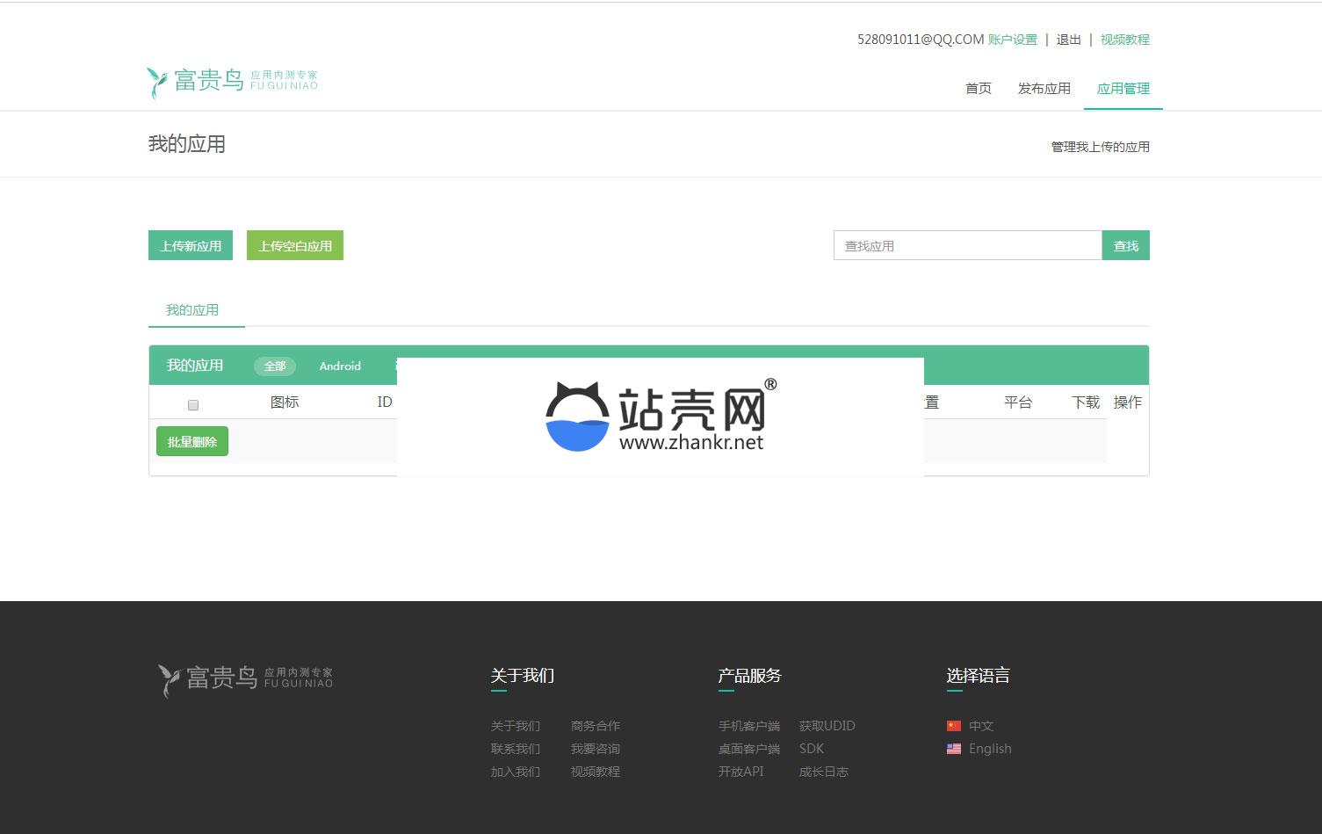The width and height of the screenshot is (1322, 834).
Task: Click the 退出 logout link
Action: coord(1068,40)
